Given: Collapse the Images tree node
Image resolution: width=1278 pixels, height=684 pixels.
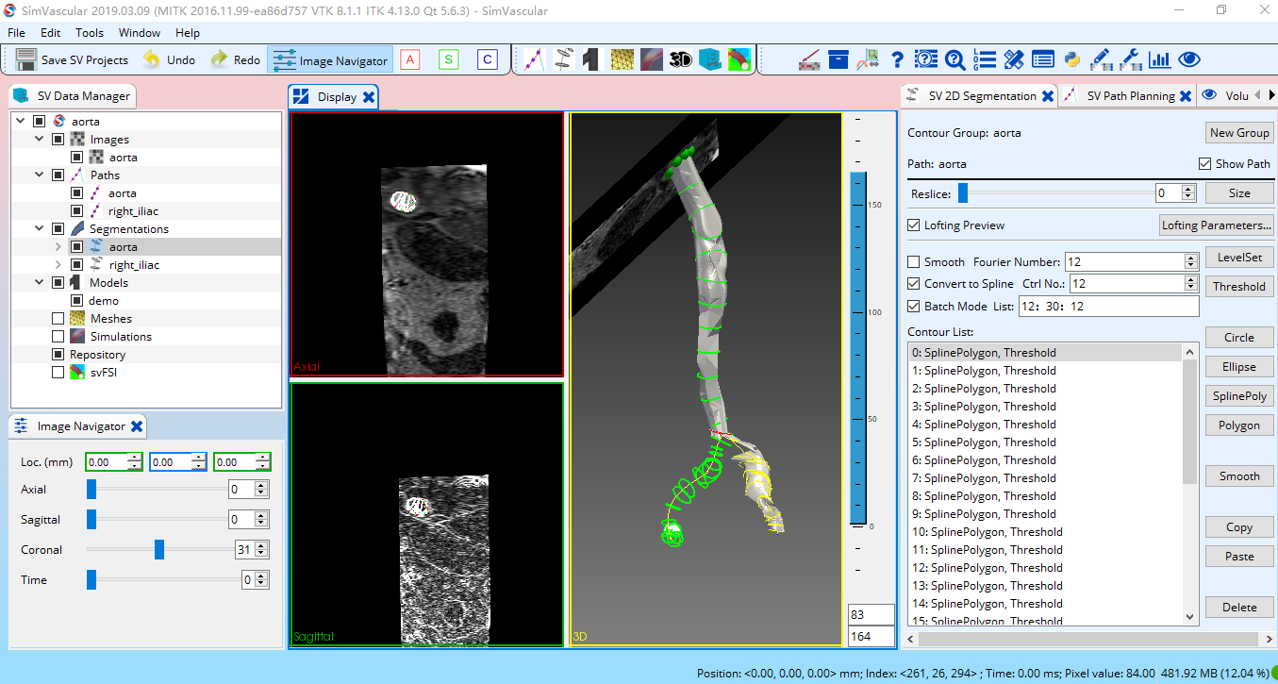Looking at the screenshot, I should click(x=39, y=140).
